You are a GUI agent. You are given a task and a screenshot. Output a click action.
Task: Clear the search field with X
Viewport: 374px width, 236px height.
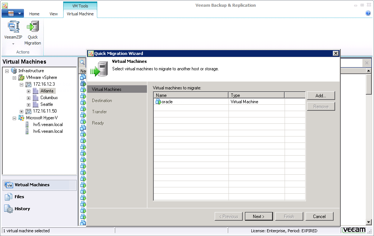pos(367,63)
